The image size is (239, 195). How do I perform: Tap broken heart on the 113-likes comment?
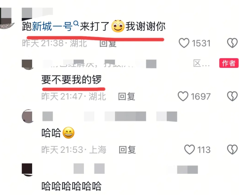tap(232, 149)
